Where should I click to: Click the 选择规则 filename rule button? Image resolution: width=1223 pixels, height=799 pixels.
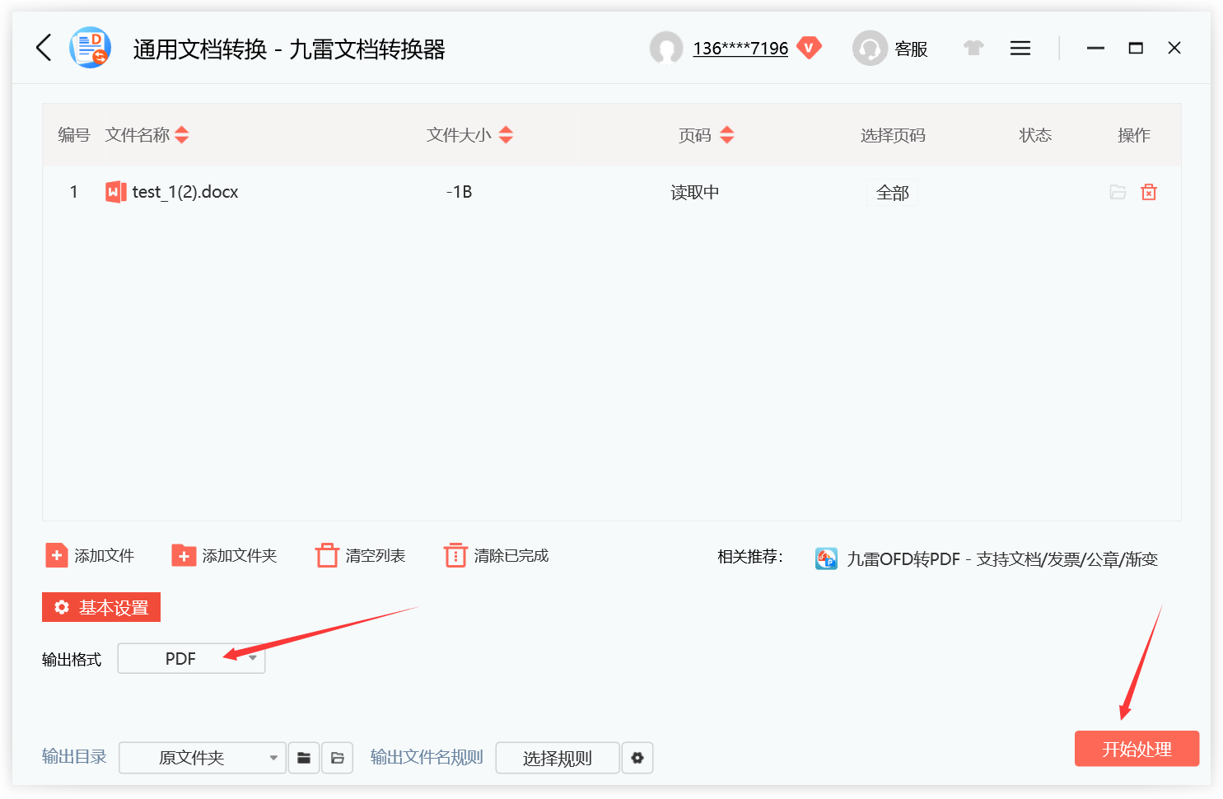[557, 758]
